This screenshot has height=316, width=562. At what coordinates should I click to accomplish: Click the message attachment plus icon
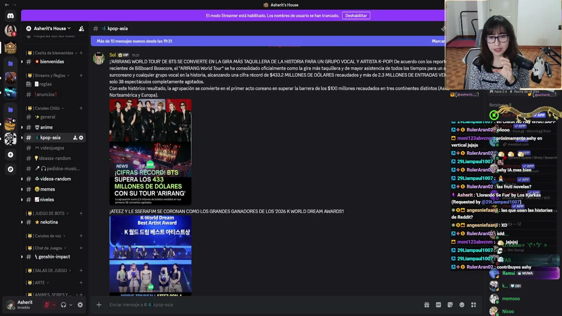tap(99, 305)
